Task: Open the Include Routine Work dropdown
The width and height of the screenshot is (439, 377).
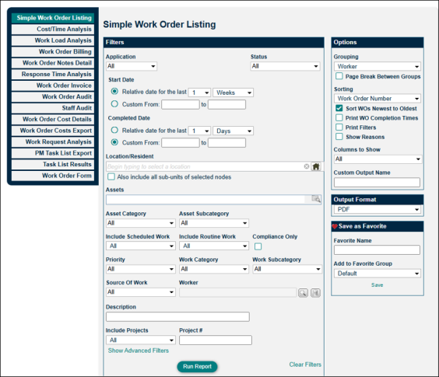Action: [x=214, y=246]
